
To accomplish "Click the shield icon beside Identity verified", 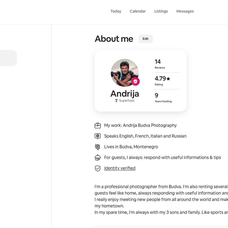I will [x=98, y=168].
